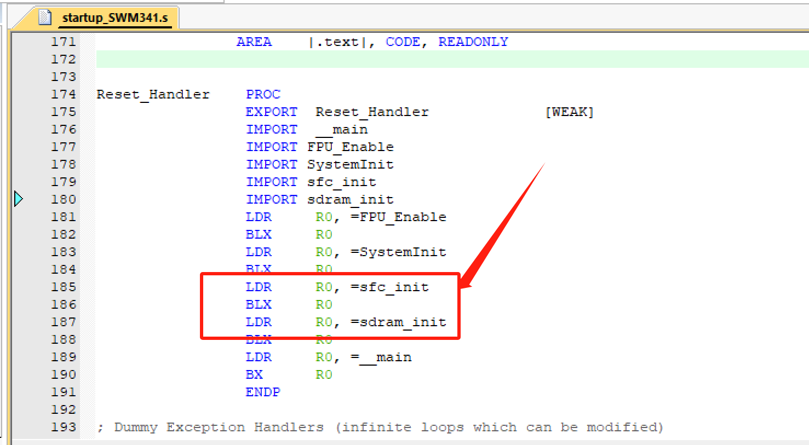Click the READONLY keyword on line 171
Image resolution: width=809 pixels, height=445 pixels.
coord(473,42)
